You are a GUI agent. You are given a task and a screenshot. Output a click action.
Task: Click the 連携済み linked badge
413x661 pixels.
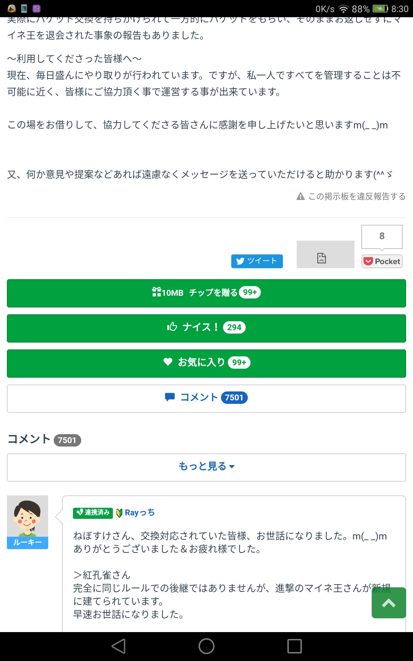point(93,513)
